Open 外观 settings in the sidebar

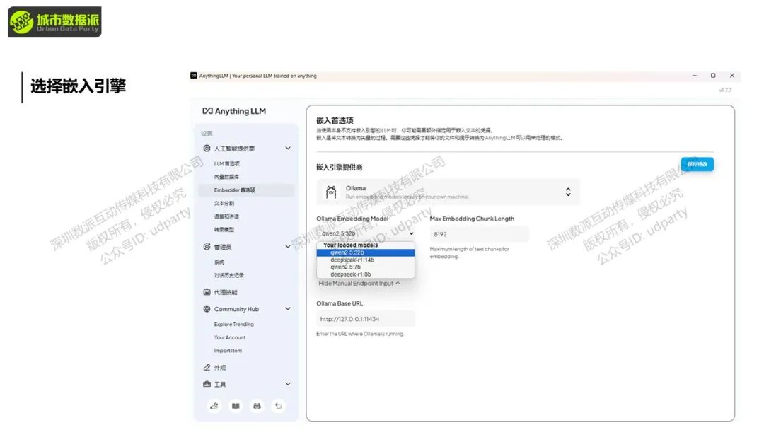(220, 368)
